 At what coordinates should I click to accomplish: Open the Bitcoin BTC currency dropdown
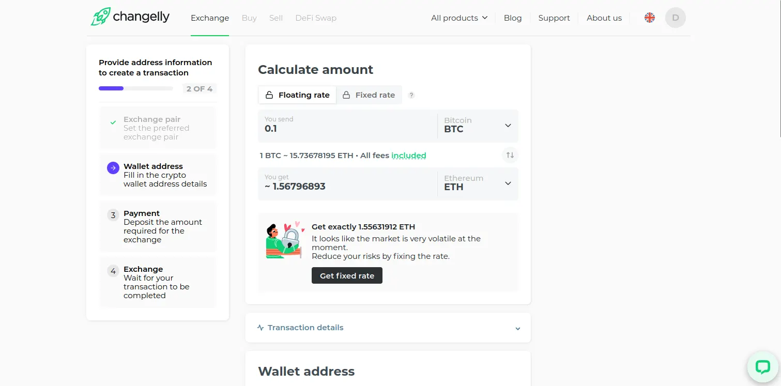point(478,126)
